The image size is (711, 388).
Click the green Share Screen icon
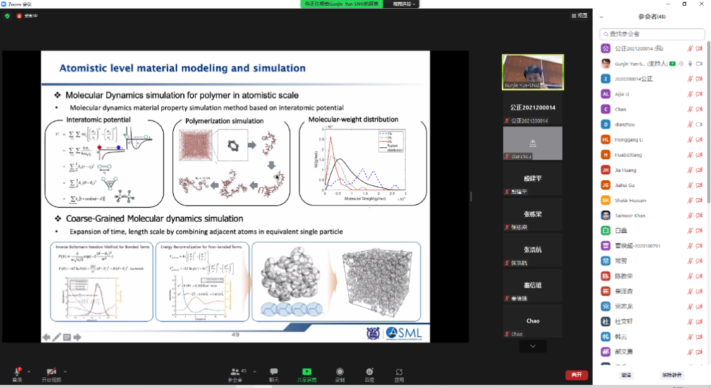(x=307, y=373)
